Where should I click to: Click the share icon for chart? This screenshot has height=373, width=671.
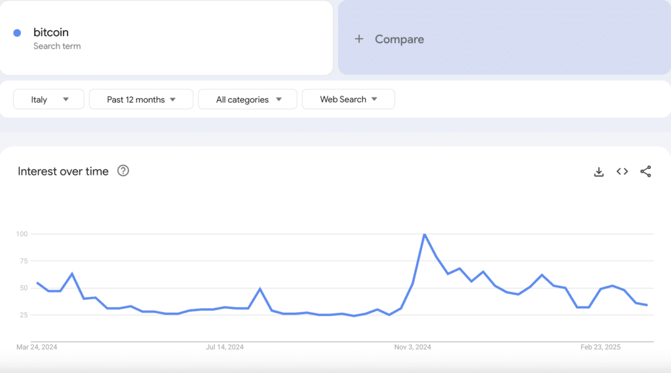(x=645, y=171)
